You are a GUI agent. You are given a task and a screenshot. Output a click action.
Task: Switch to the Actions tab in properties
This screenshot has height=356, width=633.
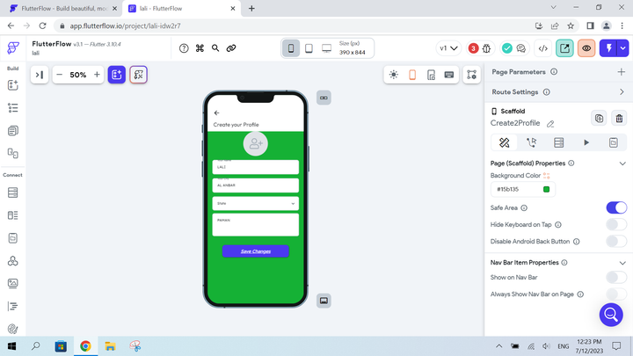coord(531,142)
